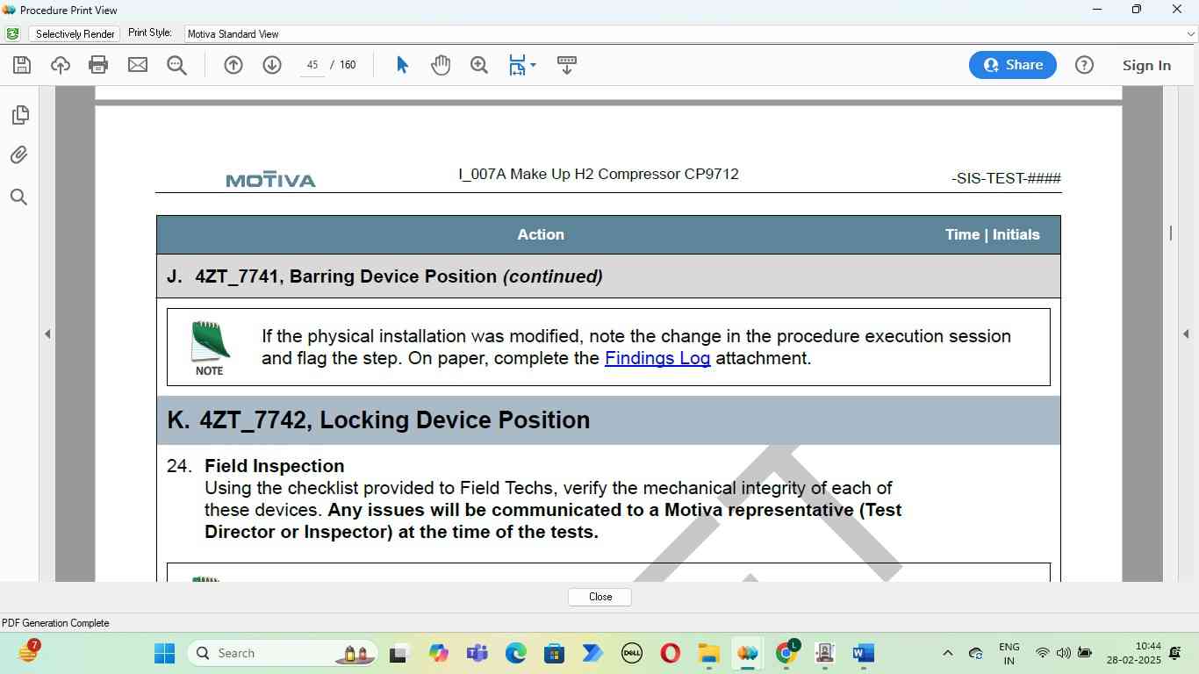This screenshot has height=674, width=1199.
Task: Click the 'Time | Initials' column header
Action: 992,234
